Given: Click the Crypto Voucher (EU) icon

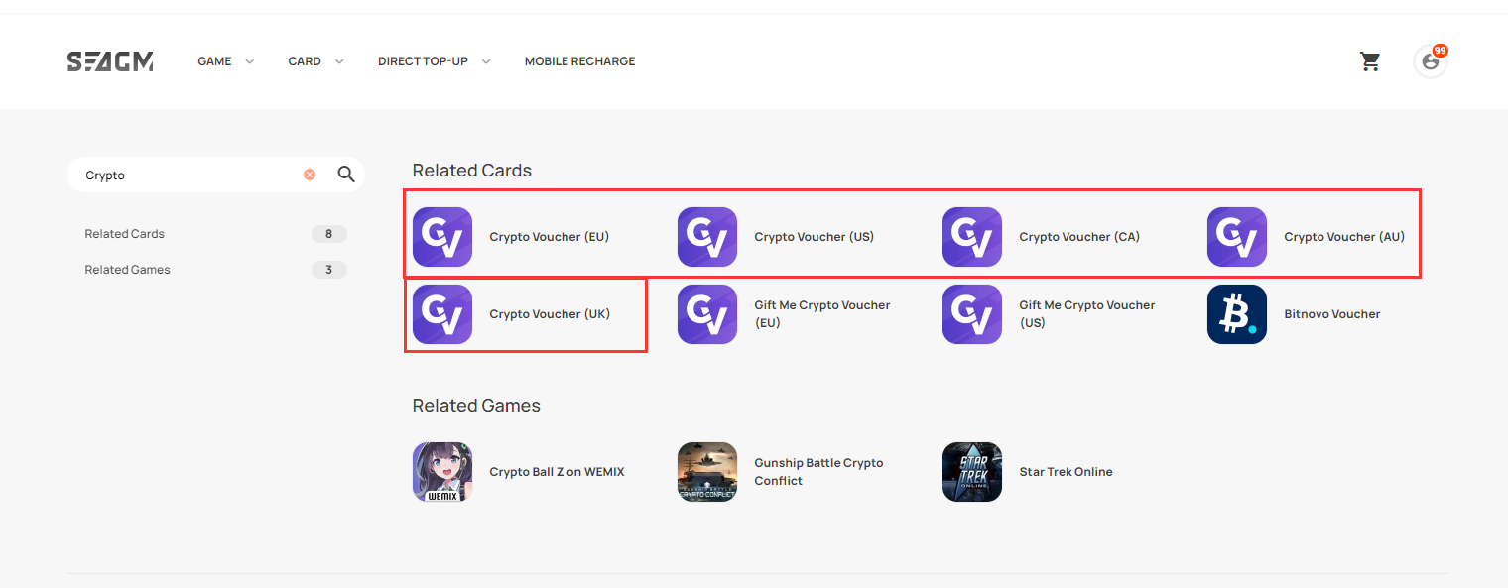Looking at the screenshot, I should coord(442,237).
